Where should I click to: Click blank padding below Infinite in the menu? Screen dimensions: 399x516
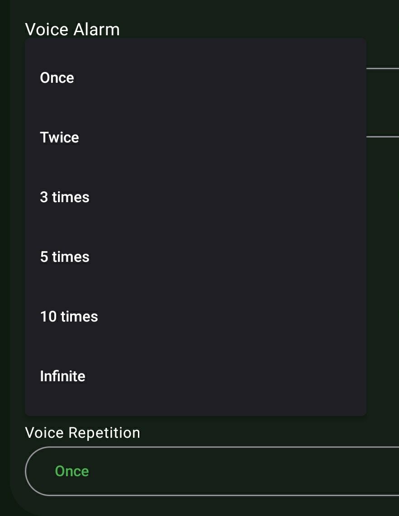point(195,405)
